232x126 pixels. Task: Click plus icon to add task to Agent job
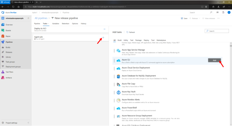click(x=103, y=38)
